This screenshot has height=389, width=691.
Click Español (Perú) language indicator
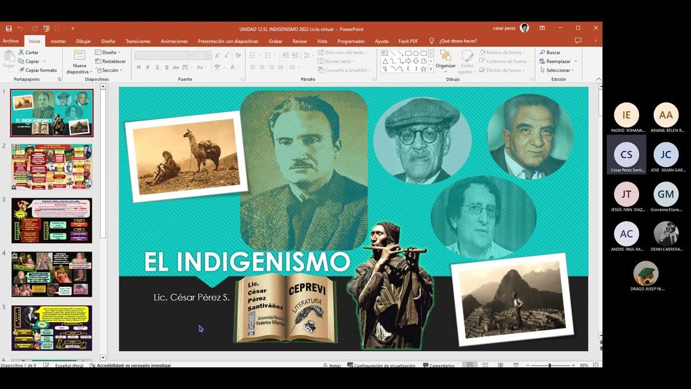coord(69,366)
